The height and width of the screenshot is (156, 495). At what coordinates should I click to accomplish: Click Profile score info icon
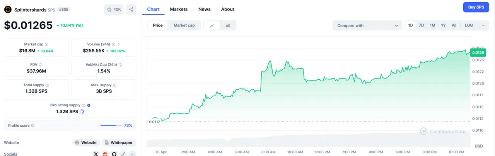[33, 126]
